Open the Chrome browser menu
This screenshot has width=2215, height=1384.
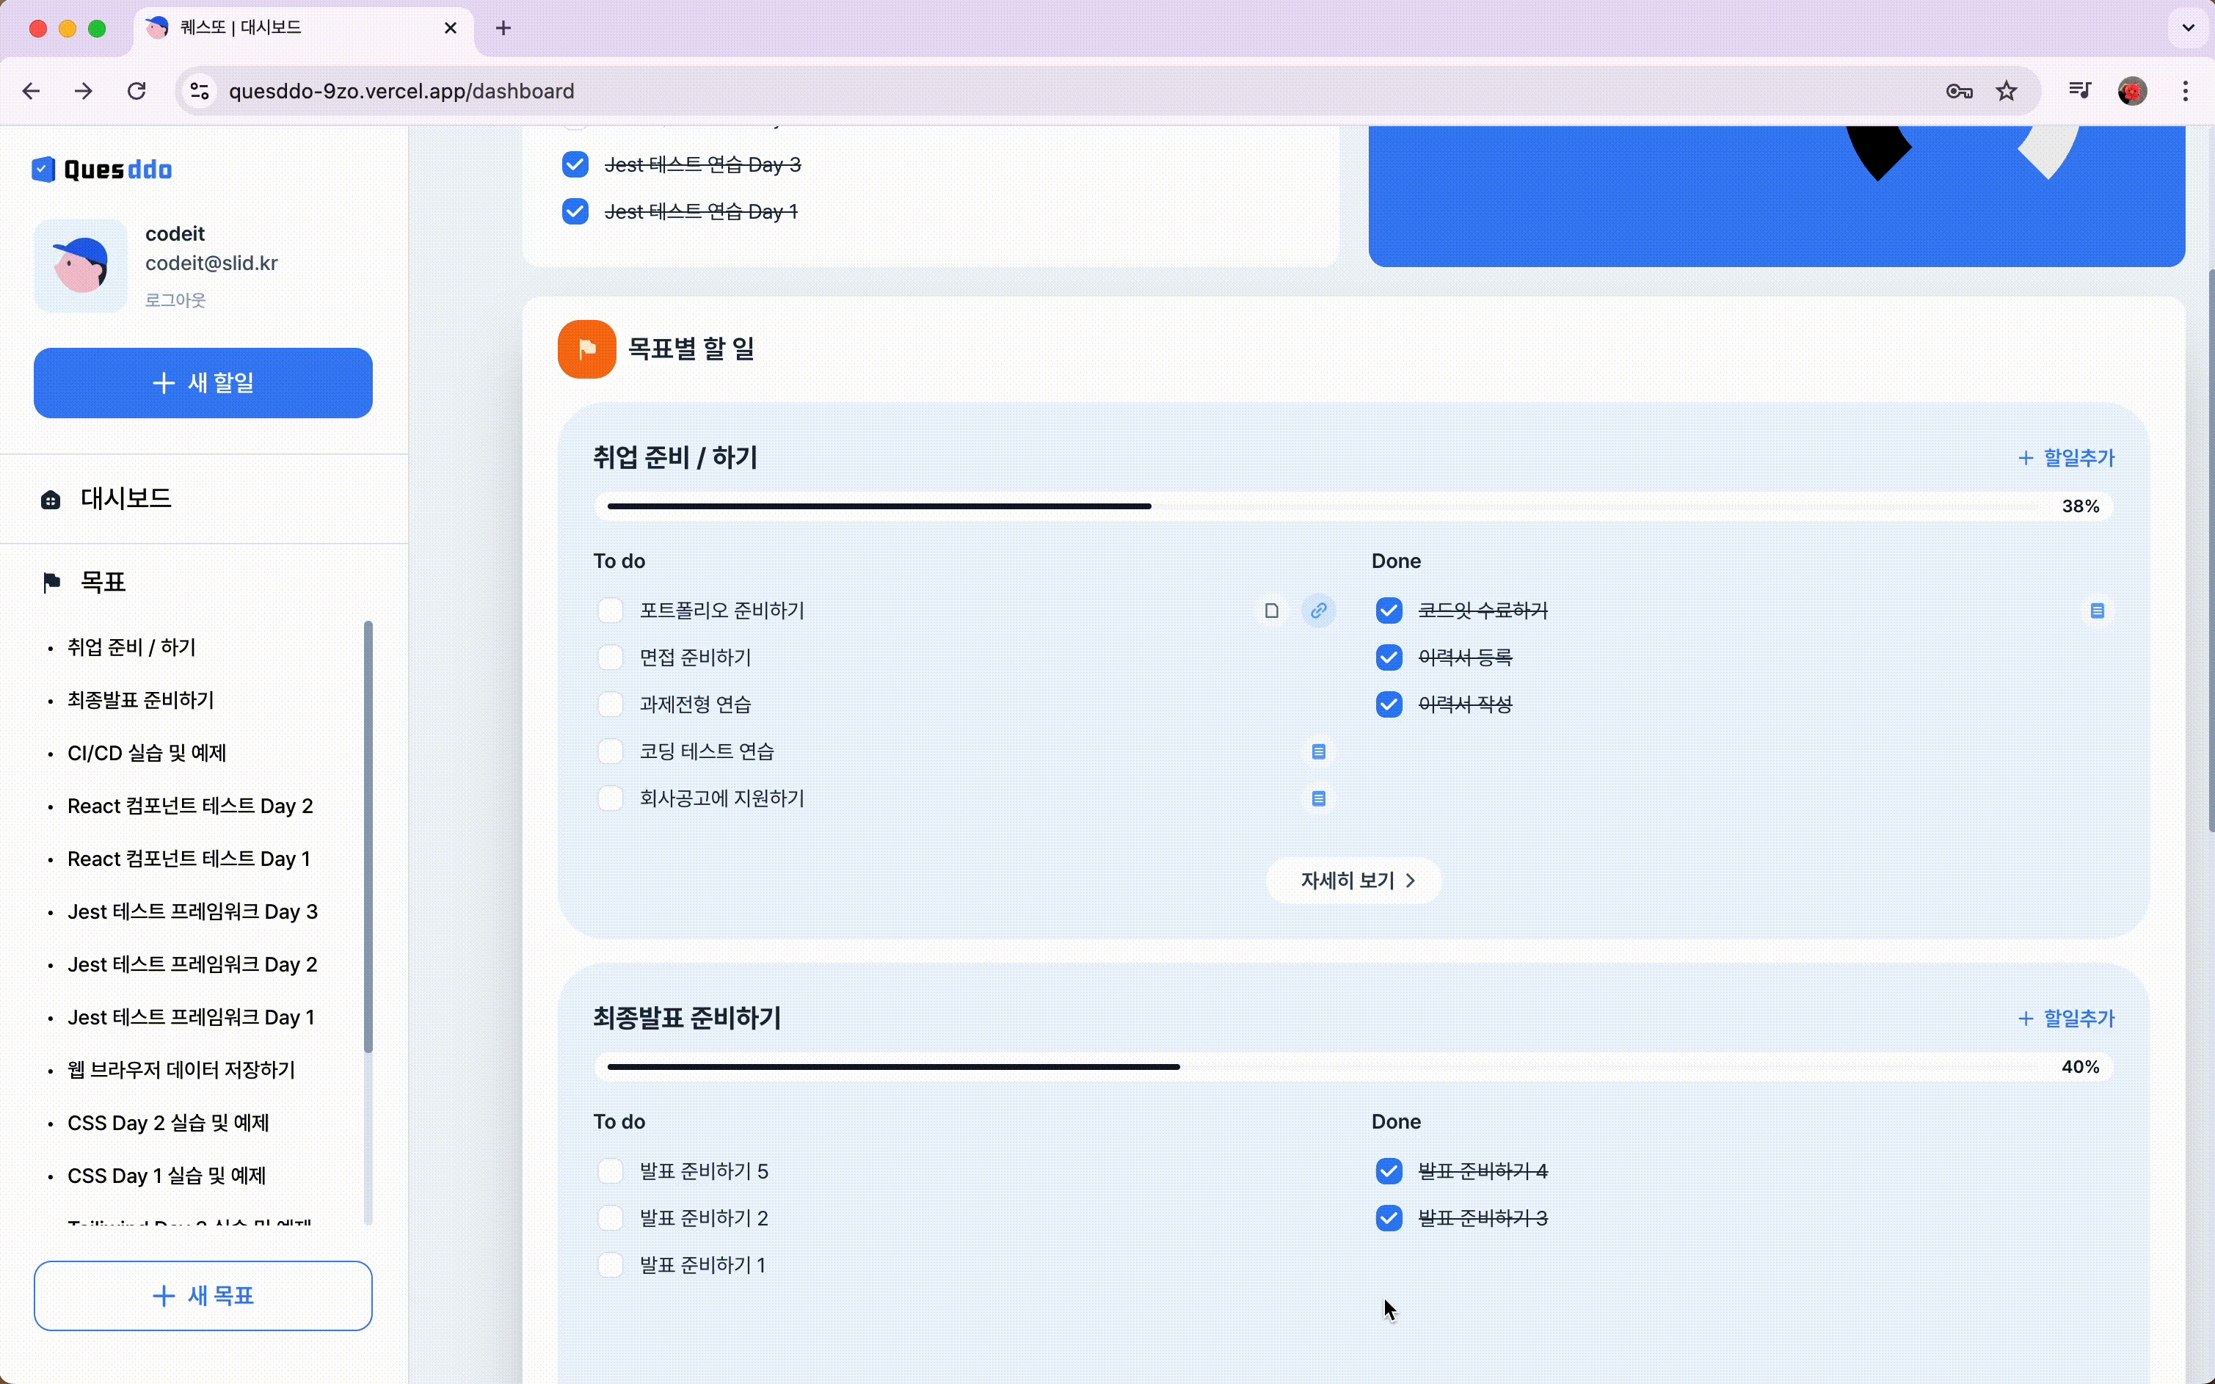pyautogui.click(x=2186, y=90)
